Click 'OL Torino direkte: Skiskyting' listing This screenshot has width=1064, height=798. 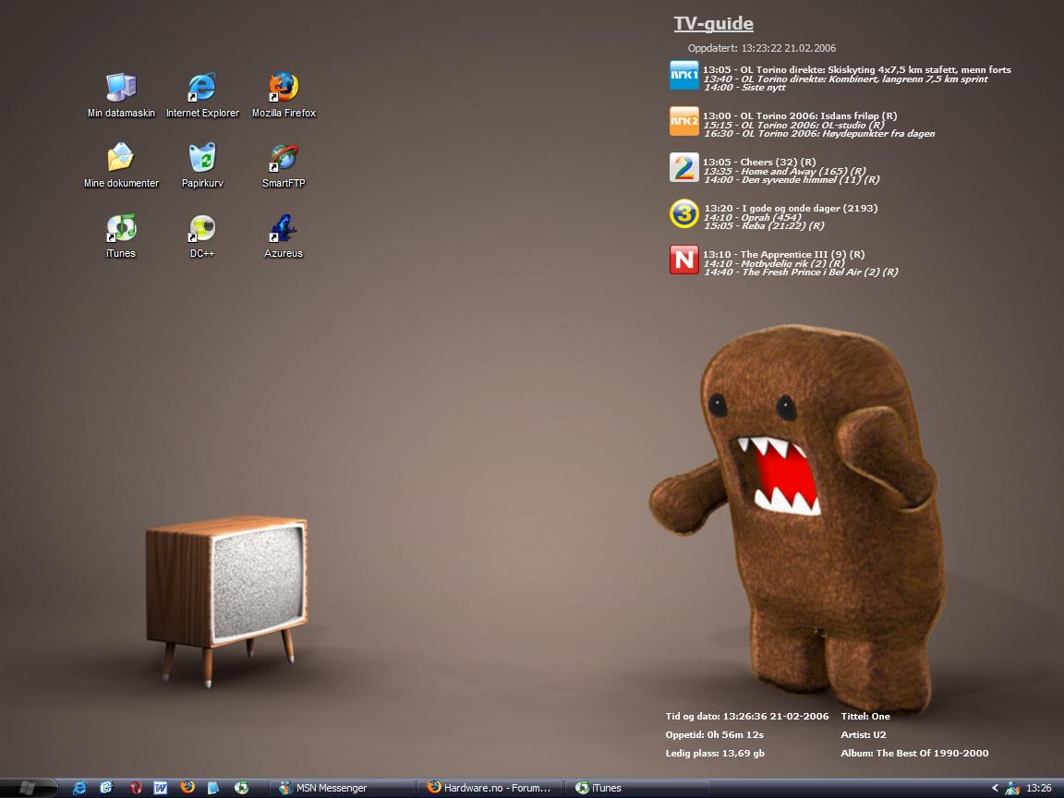856,69
